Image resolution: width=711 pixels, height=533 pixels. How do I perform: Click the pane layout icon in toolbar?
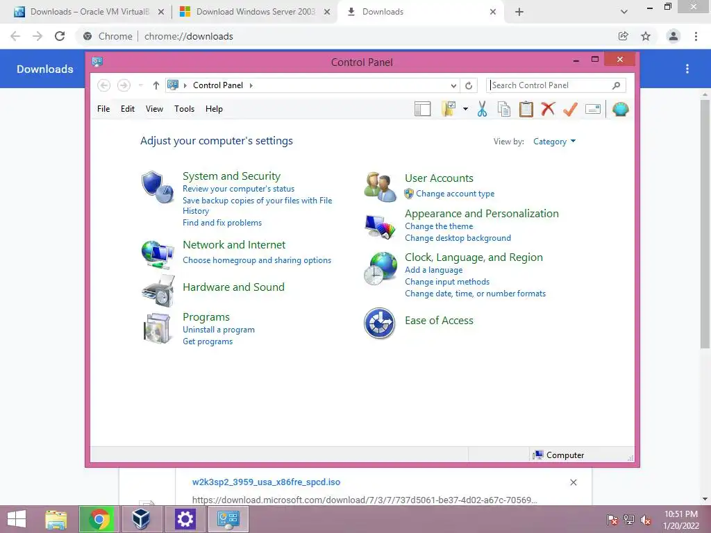click(x=422, y=109)
